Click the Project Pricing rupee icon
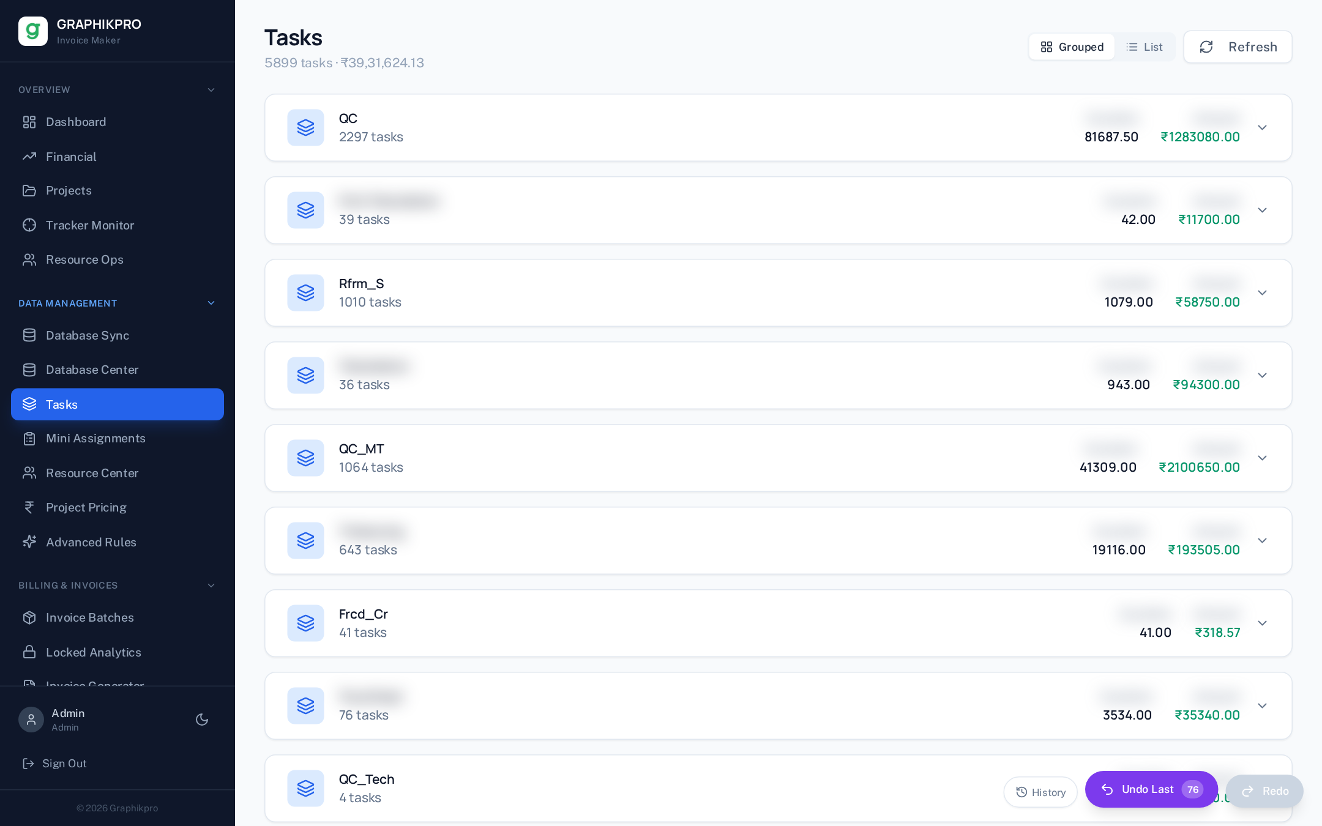 pyautogui.click(x=29, y=507)
